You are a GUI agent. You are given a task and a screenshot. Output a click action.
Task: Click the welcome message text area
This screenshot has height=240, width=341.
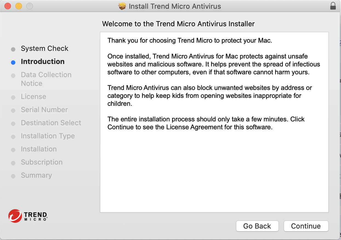click(x=214, y=122)
